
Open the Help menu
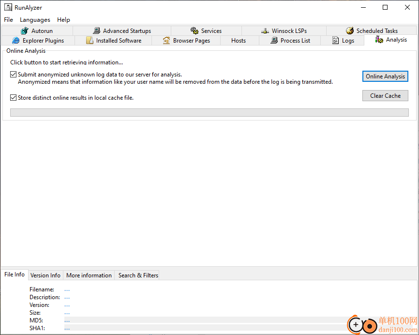[x=63, y=20]
